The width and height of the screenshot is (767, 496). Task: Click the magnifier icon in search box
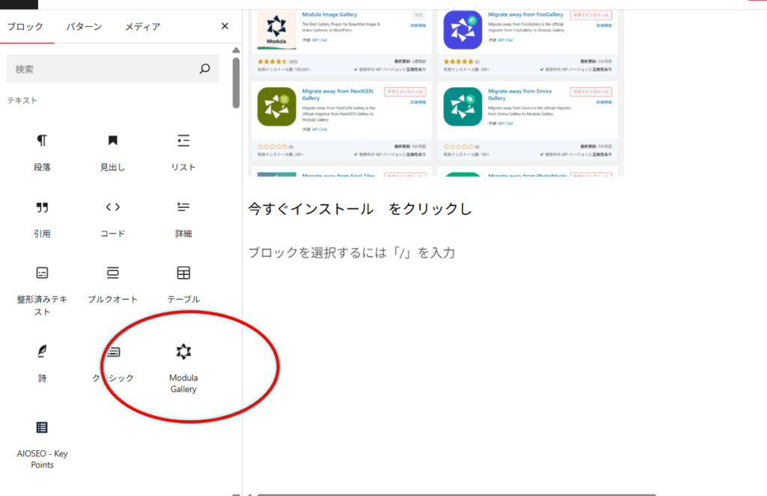(x=204, y=69)
